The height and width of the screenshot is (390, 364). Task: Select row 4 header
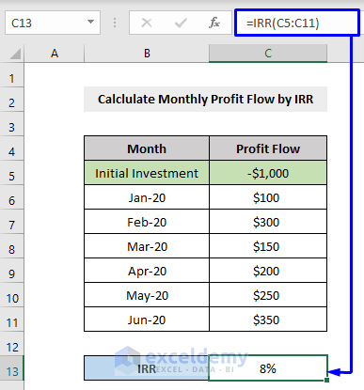[11, 148]
